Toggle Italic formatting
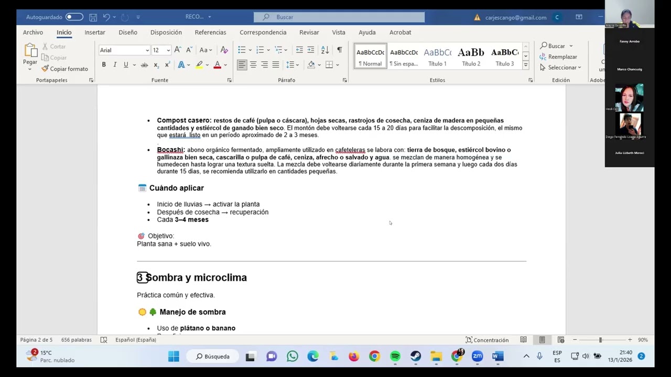671x377 pixels. pos(115,64)
